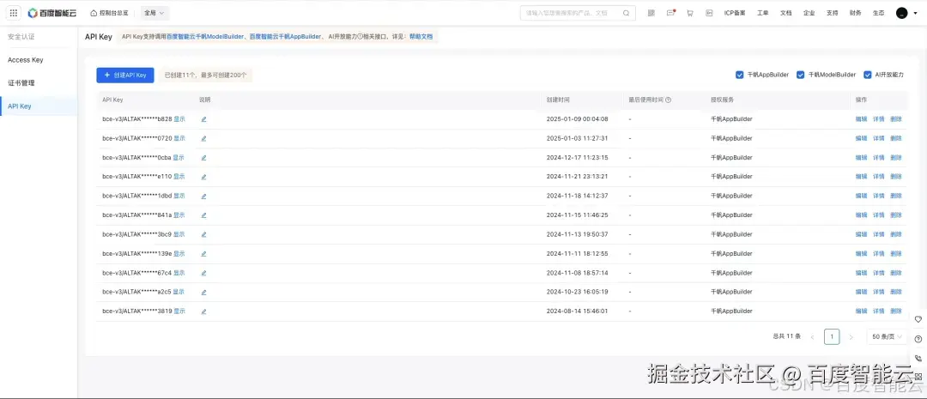Edit description pencil for key ending 841a
Viewport: 927px width, 399px height.
click(x=204, y=215)
